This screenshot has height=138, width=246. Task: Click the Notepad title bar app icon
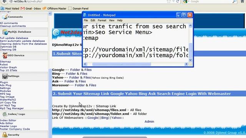point(85,15)
